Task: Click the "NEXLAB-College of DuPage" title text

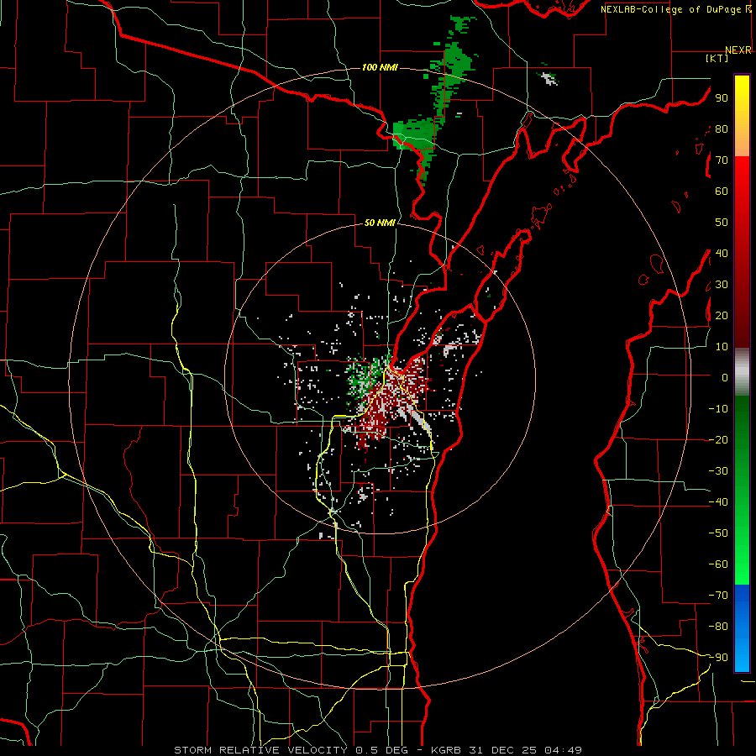Action: (672, 9)
